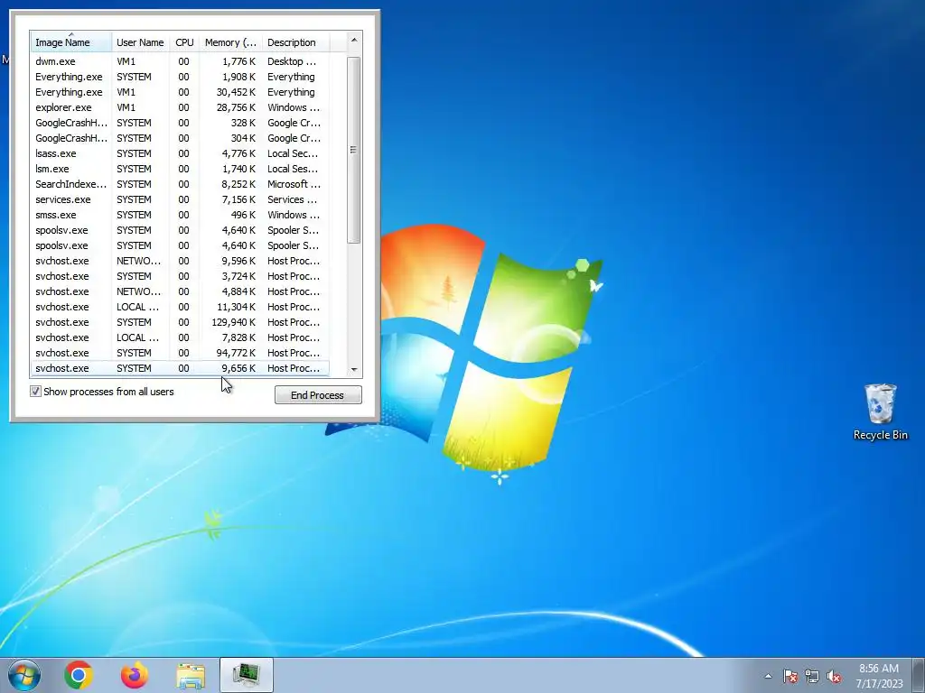Screen dimensions: 925x693
Task: Click the End Process button
Action: [318, 395]
